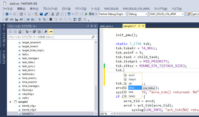Select stksz in the autocomplete list
Screen dimensions: 199x117
[x=131, y=88]
